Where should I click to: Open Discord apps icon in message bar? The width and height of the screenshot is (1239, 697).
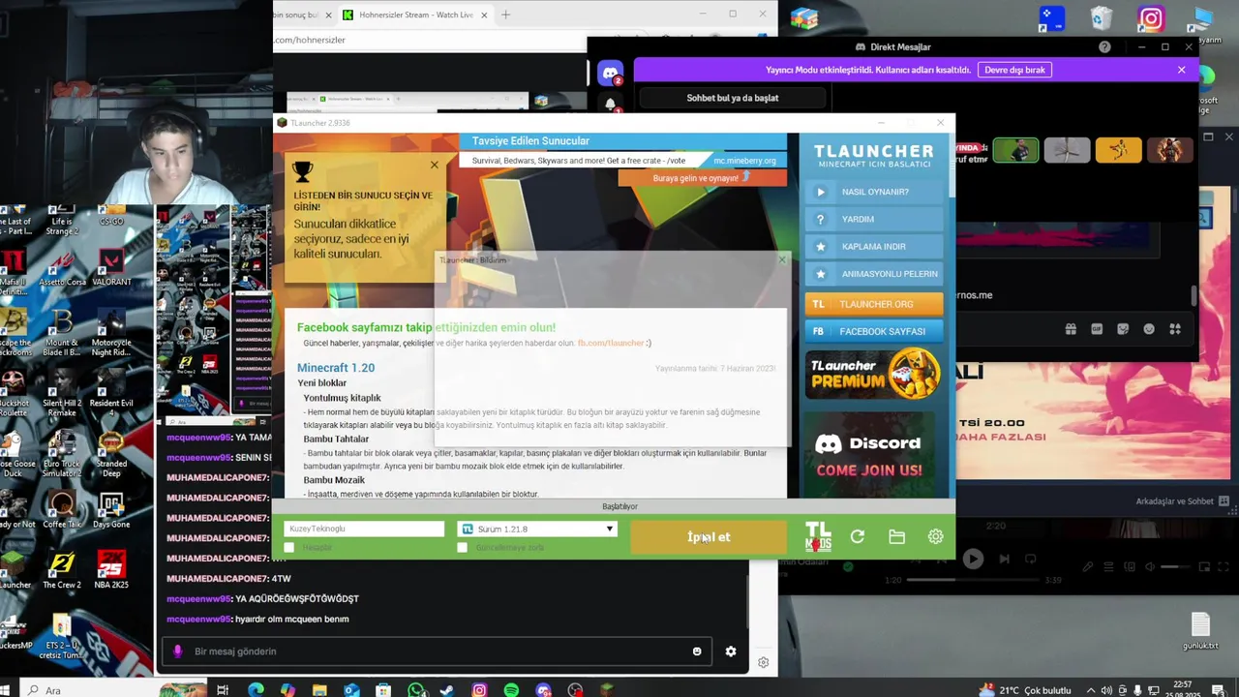1175,329
